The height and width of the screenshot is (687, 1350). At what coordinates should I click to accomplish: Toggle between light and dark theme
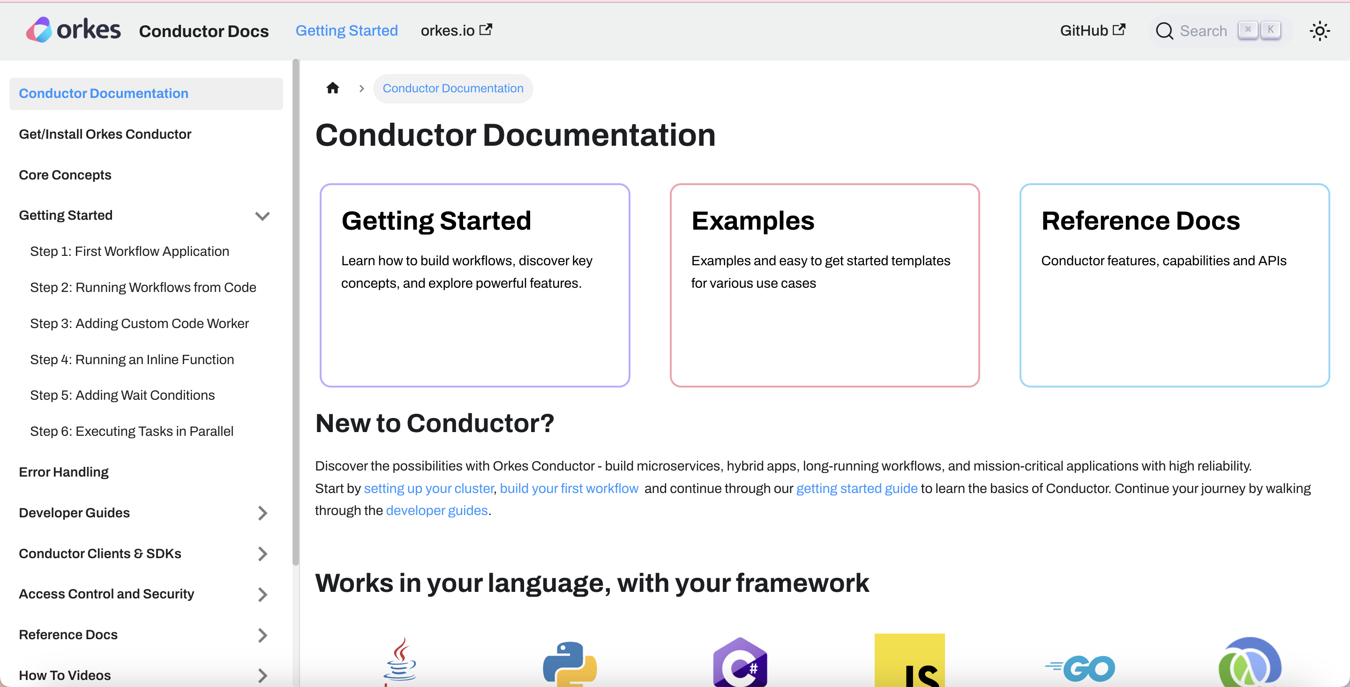(x=1320, y=30)
